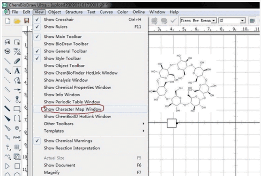Select the Acyclic Chain tool

pyautogui.click(x=7, y=156)
